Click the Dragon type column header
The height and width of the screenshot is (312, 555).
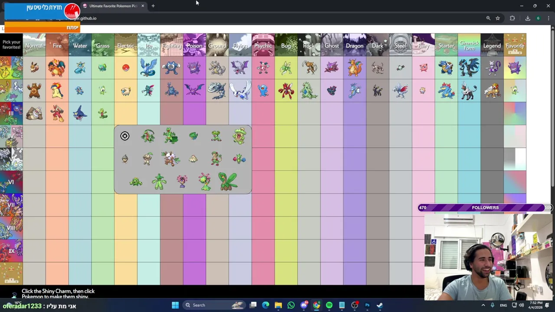point(355,45)
